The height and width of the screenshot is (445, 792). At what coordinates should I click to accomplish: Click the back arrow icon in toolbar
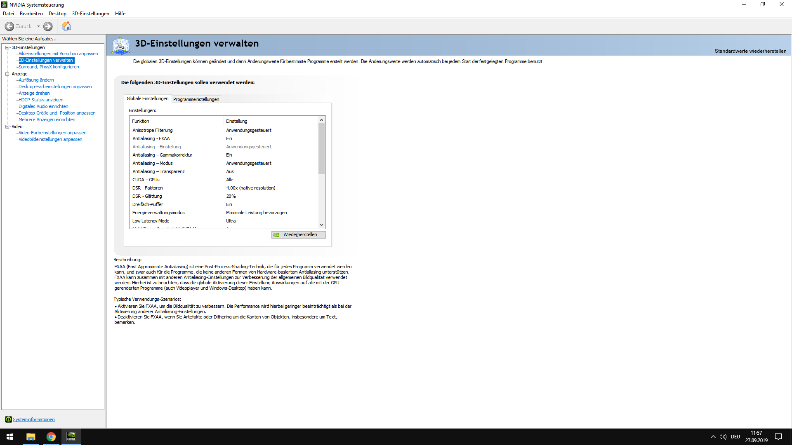click(9, 26)
